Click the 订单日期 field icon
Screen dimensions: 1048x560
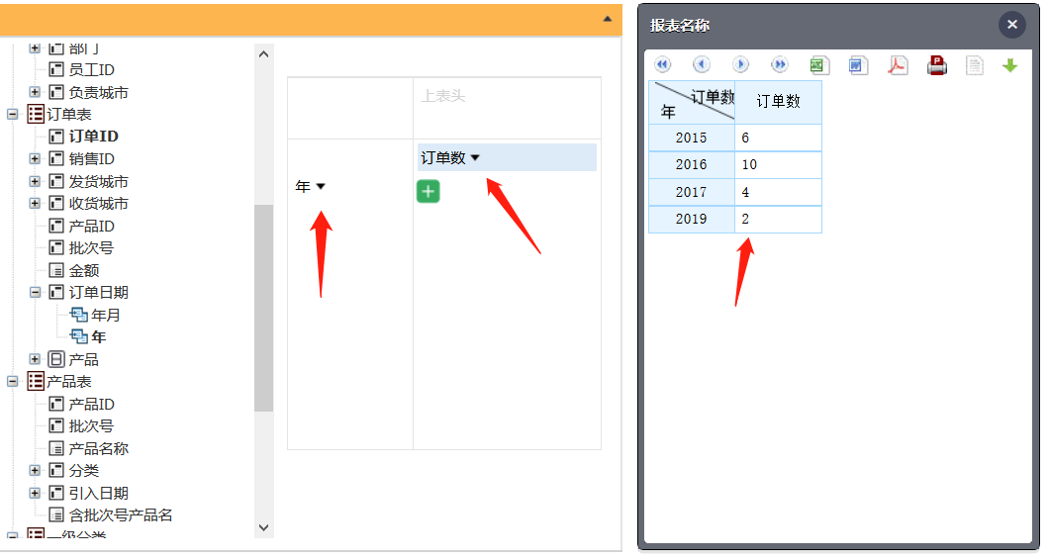[56, 293]
